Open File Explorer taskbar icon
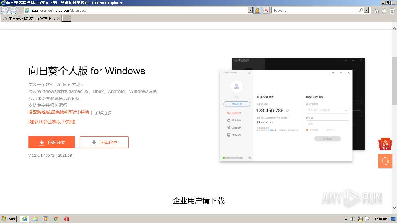This screenshot has height=223, width=397. [x=35, y=219]
